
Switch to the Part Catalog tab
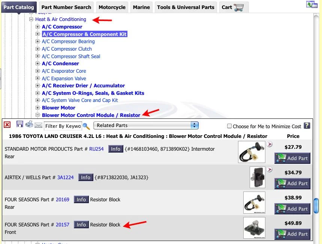(x=19, y=7)
